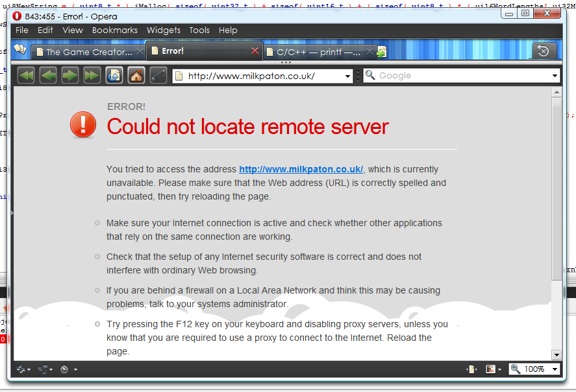576x392 pixels.
Task: Follow the http://www.milkpaton.co.uk/ link
Action: point(301,169)
